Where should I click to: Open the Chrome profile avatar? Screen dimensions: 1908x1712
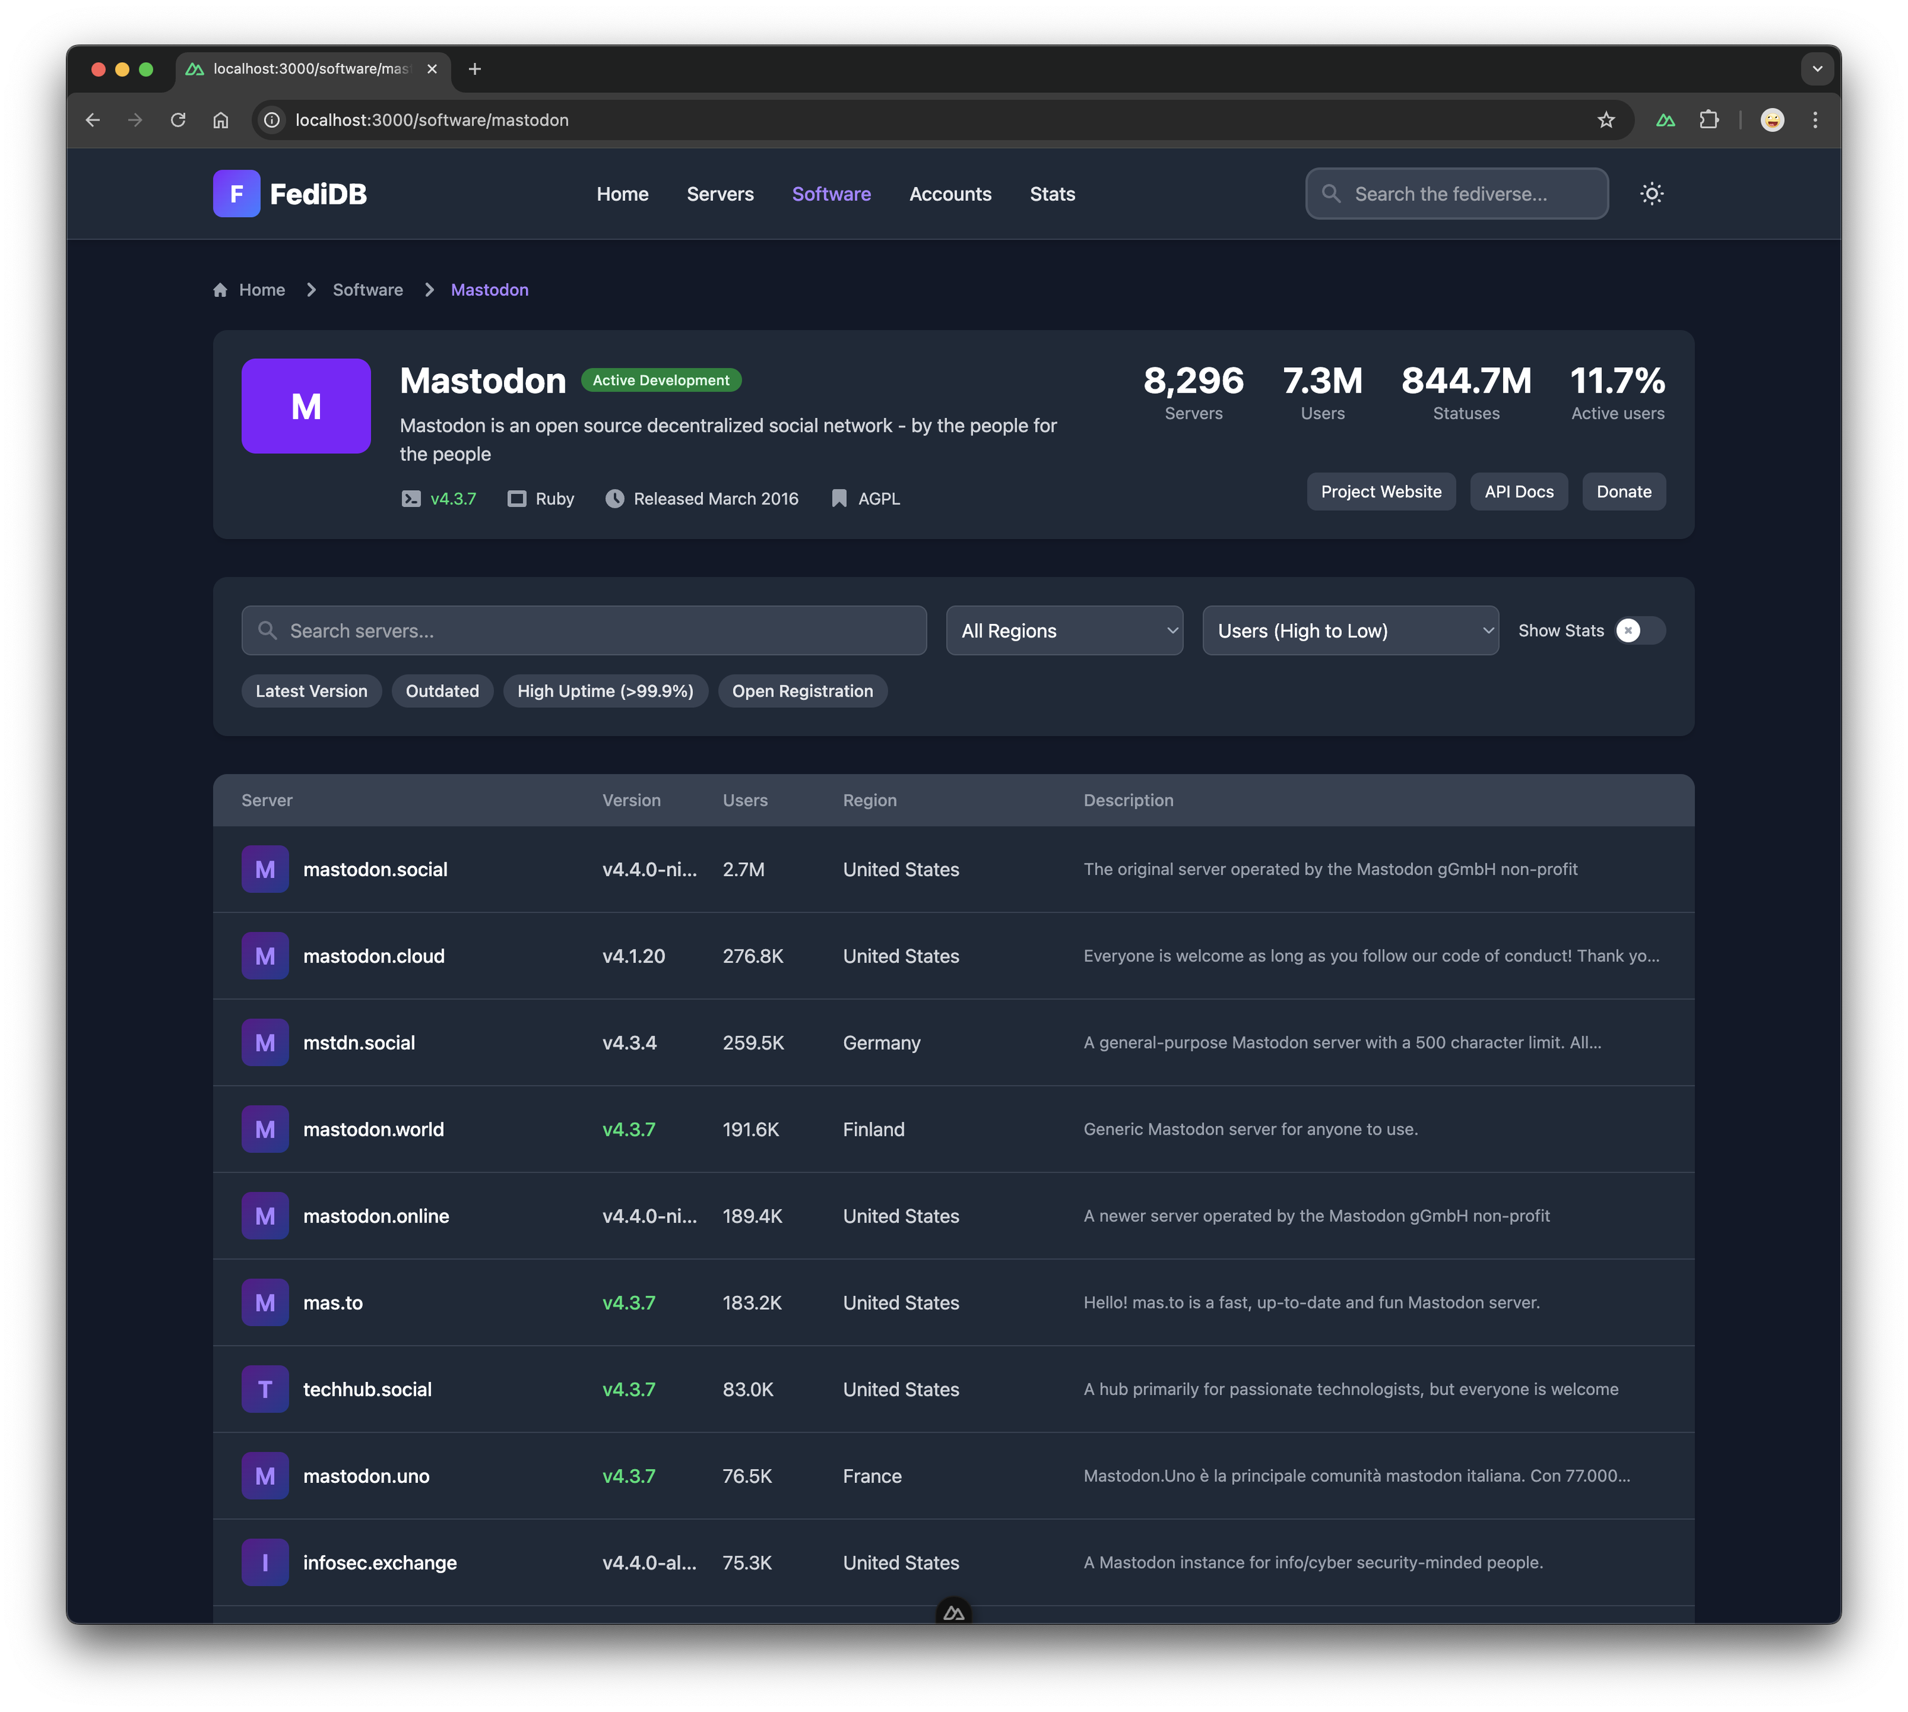1772,119
